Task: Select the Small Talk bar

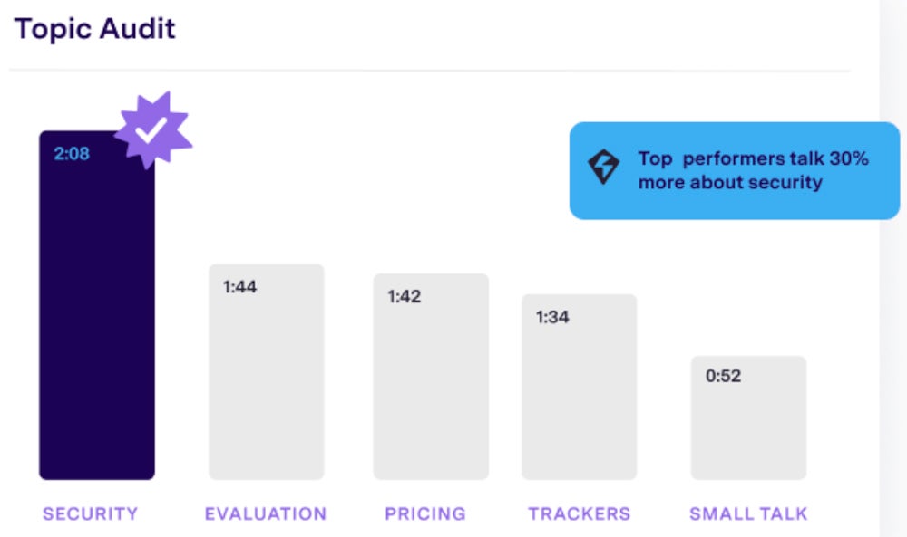Action: tap(748, 417)
